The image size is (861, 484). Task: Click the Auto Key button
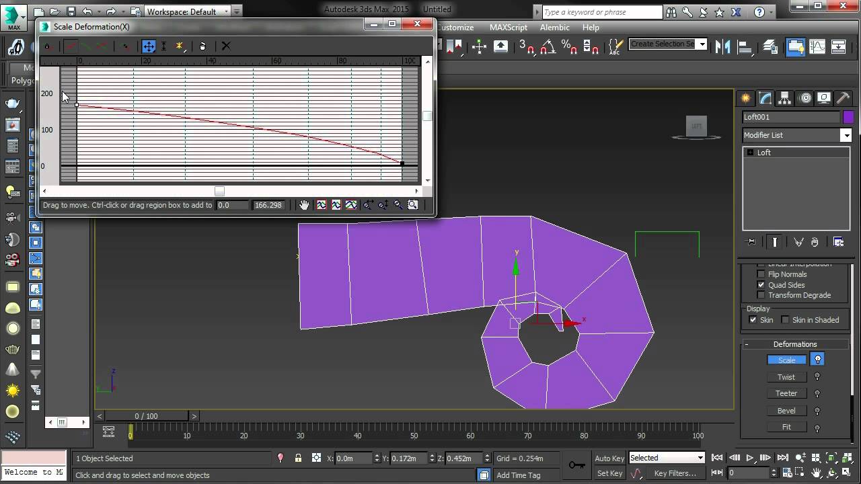(609, 458)
